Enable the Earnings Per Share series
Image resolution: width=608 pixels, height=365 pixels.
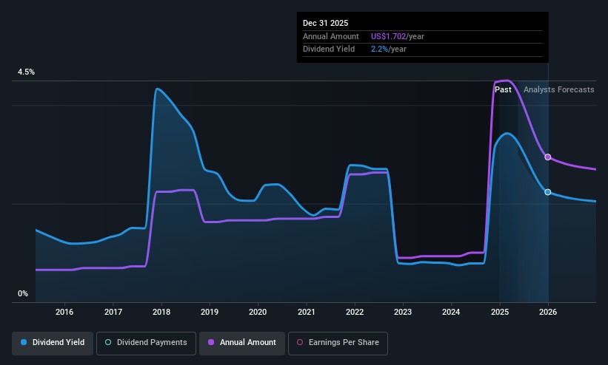(x=338, y=343)
